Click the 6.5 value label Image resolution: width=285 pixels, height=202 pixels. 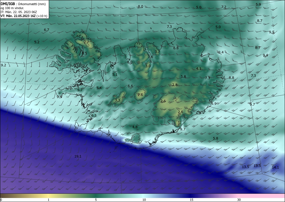pyautogui.click(x=84, y=53)
